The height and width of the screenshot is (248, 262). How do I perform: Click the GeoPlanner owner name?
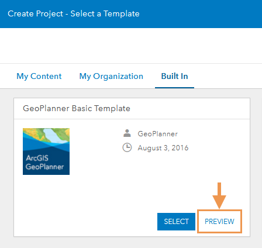point(157,134)
